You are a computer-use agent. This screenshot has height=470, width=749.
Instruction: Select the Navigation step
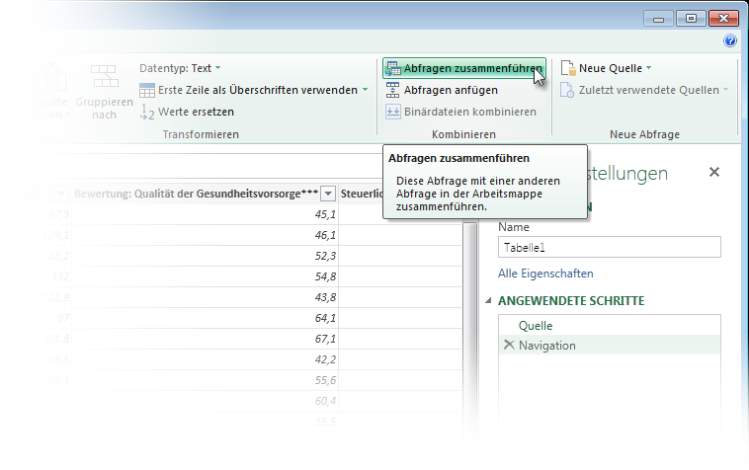click(609, 345)
